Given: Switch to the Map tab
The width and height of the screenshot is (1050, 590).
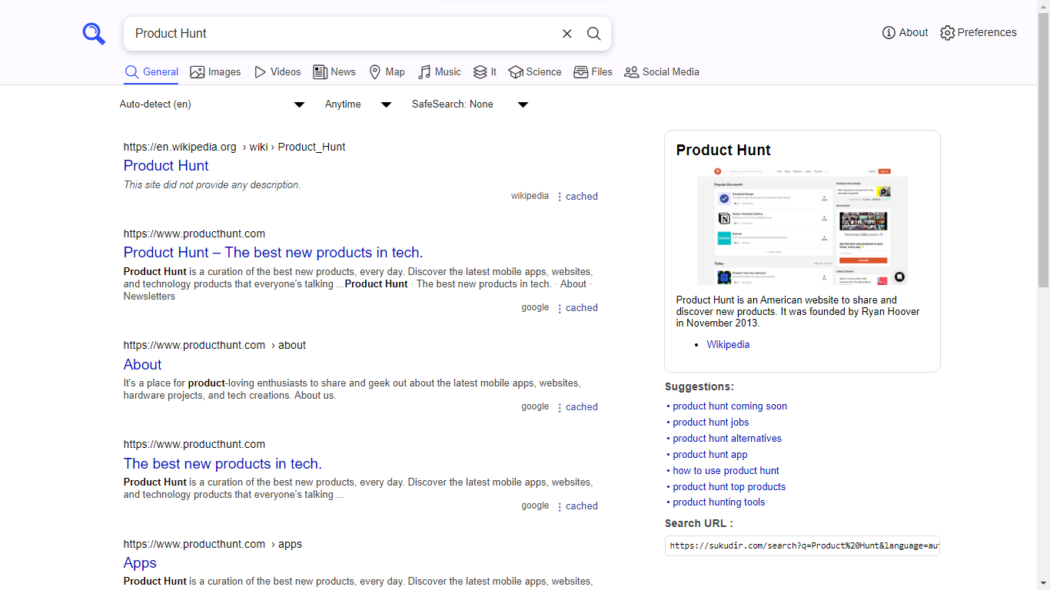Looking at the screenshot, I should [387, 71].
